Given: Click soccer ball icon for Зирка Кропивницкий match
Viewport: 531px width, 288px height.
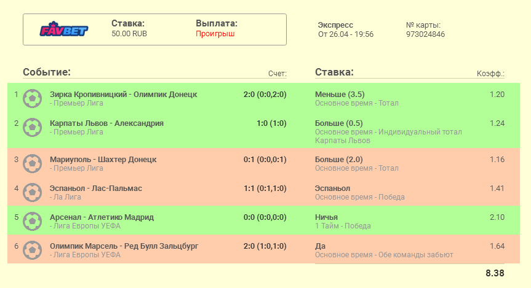Looking at the screenshot, I should pyautogui.click(x=32, y=98).
